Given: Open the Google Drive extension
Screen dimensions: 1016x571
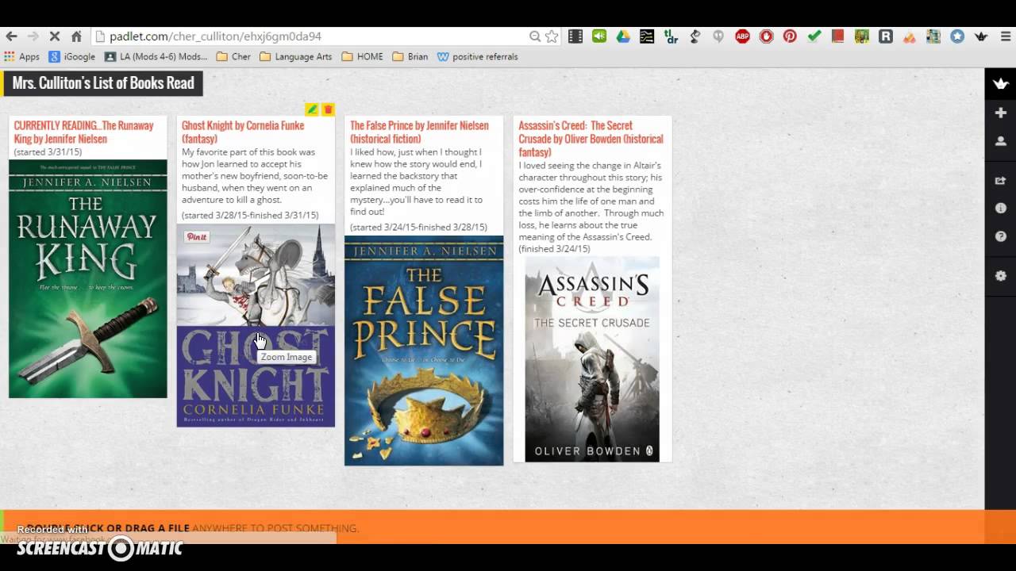Looking at the screenshot, I should (623, 36).
